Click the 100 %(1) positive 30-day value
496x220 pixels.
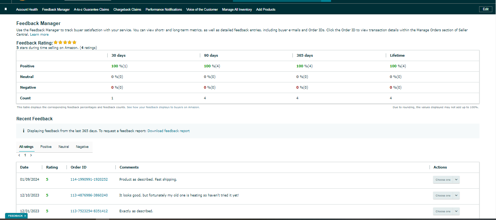pos(119,66)
